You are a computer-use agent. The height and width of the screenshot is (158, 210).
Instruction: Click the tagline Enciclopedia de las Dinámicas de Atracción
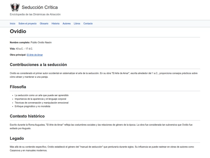[35, 14]
